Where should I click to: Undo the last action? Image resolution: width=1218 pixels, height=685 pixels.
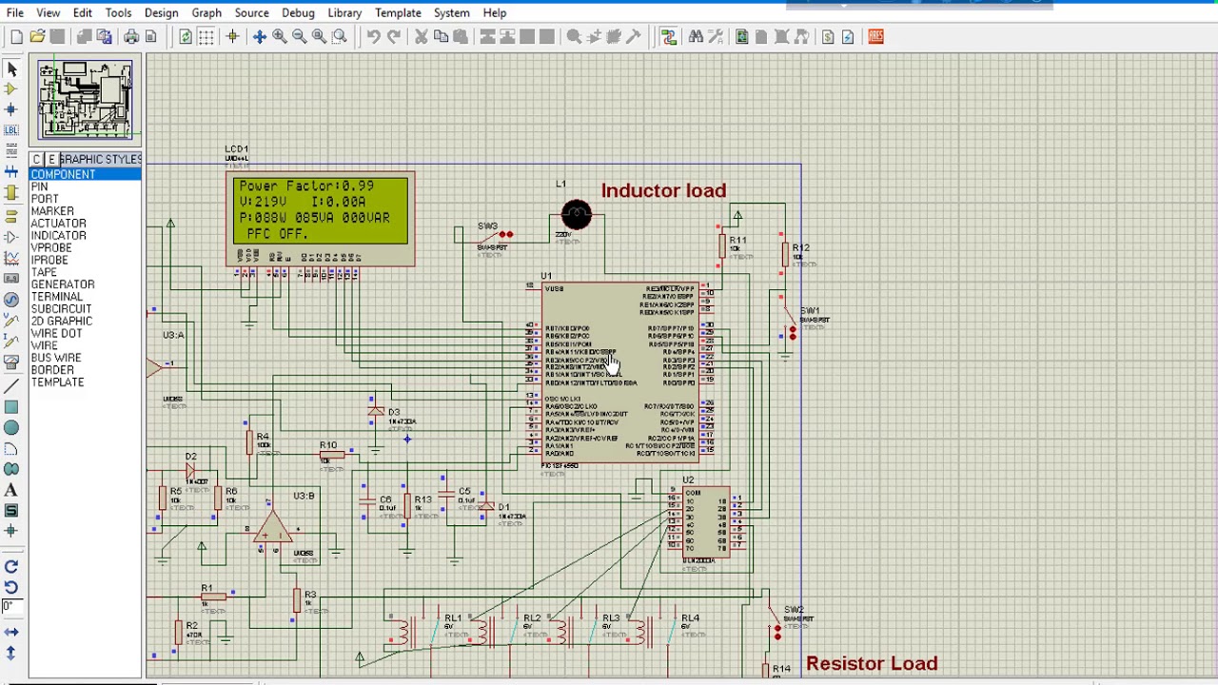[x=374, y=37]
